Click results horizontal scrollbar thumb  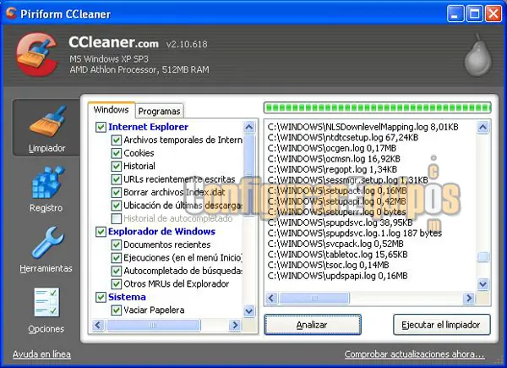(314, 298)
